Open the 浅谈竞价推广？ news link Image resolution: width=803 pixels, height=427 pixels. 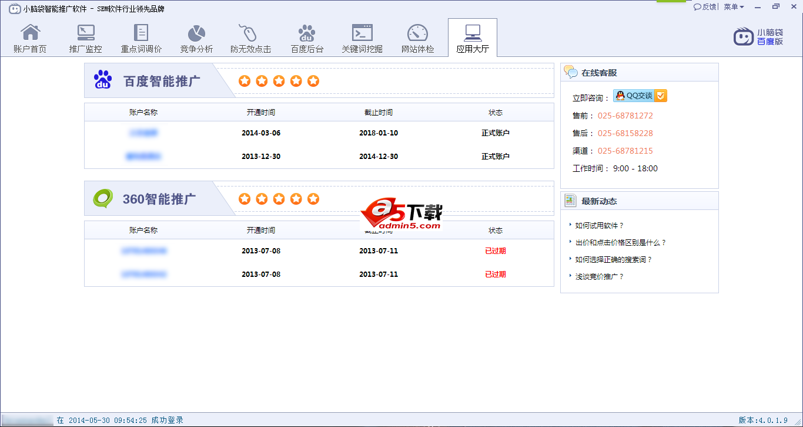pos(600,276)
